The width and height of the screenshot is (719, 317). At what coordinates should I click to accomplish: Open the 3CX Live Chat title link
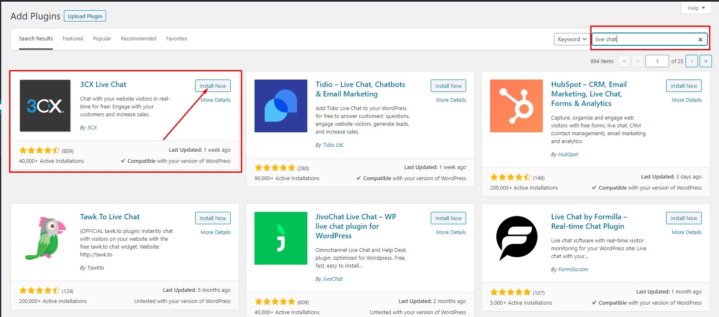pyautogui.click(x=103, y=85)
